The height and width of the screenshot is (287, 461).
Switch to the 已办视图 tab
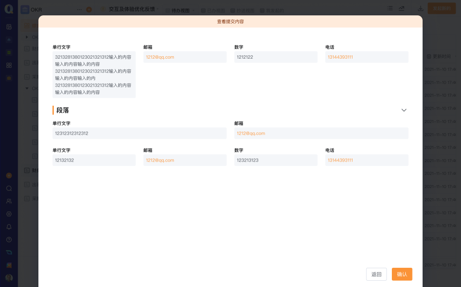point(213,11)
